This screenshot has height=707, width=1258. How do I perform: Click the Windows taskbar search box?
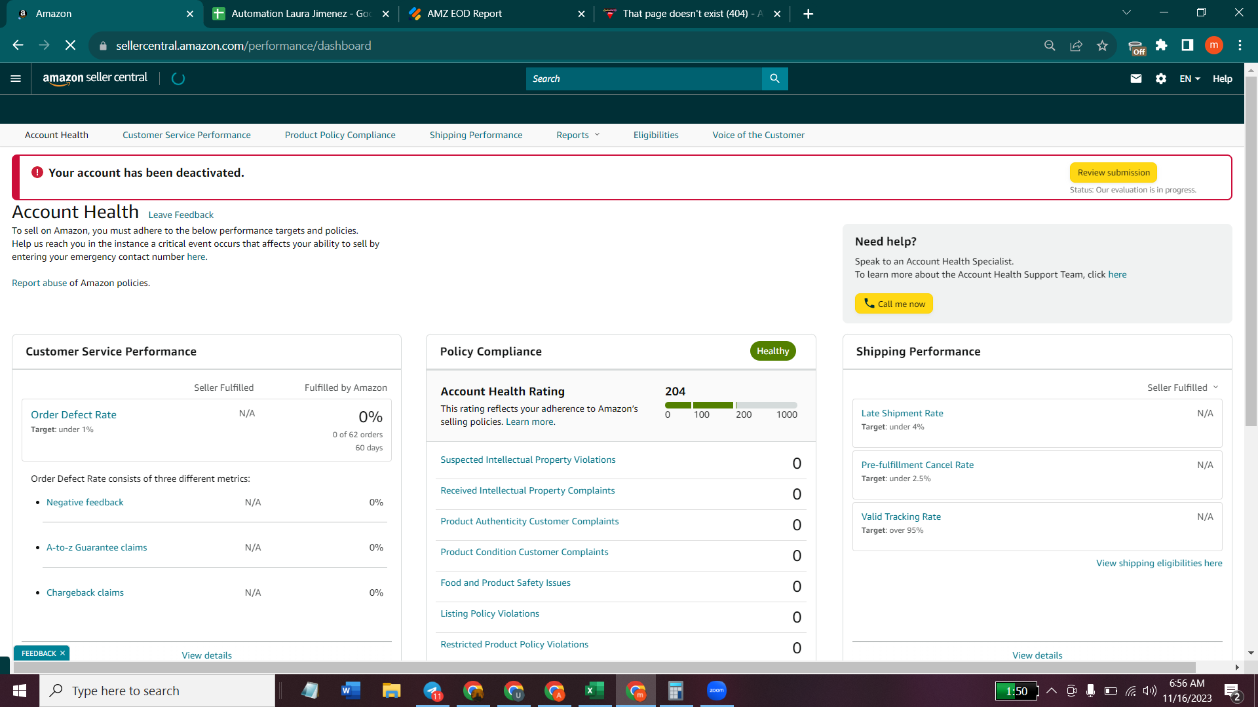tap(157, 691)
